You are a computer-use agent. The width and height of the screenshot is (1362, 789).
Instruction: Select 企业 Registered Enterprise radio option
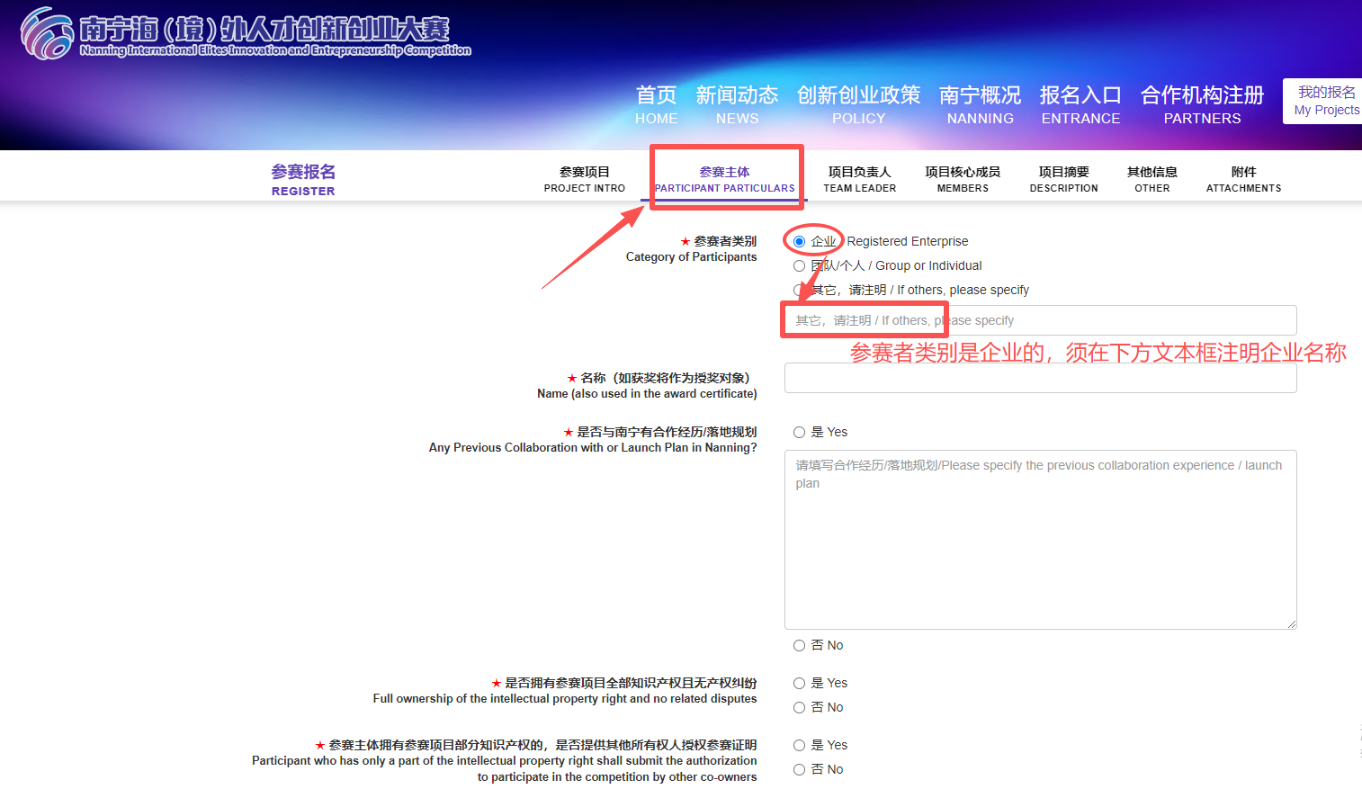[799, 241]
